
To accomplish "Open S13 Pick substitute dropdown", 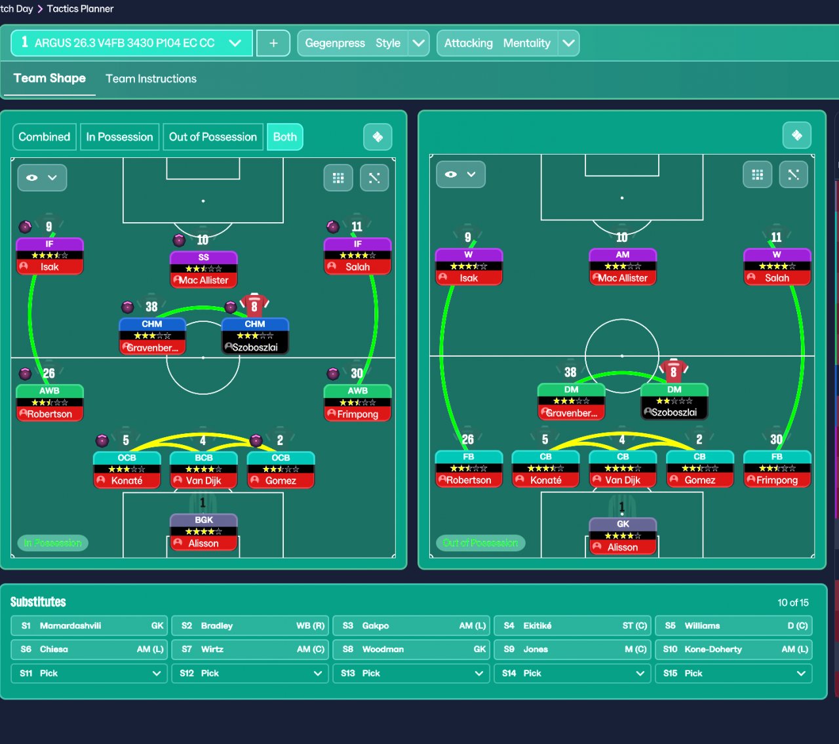I will coord(411,673).
